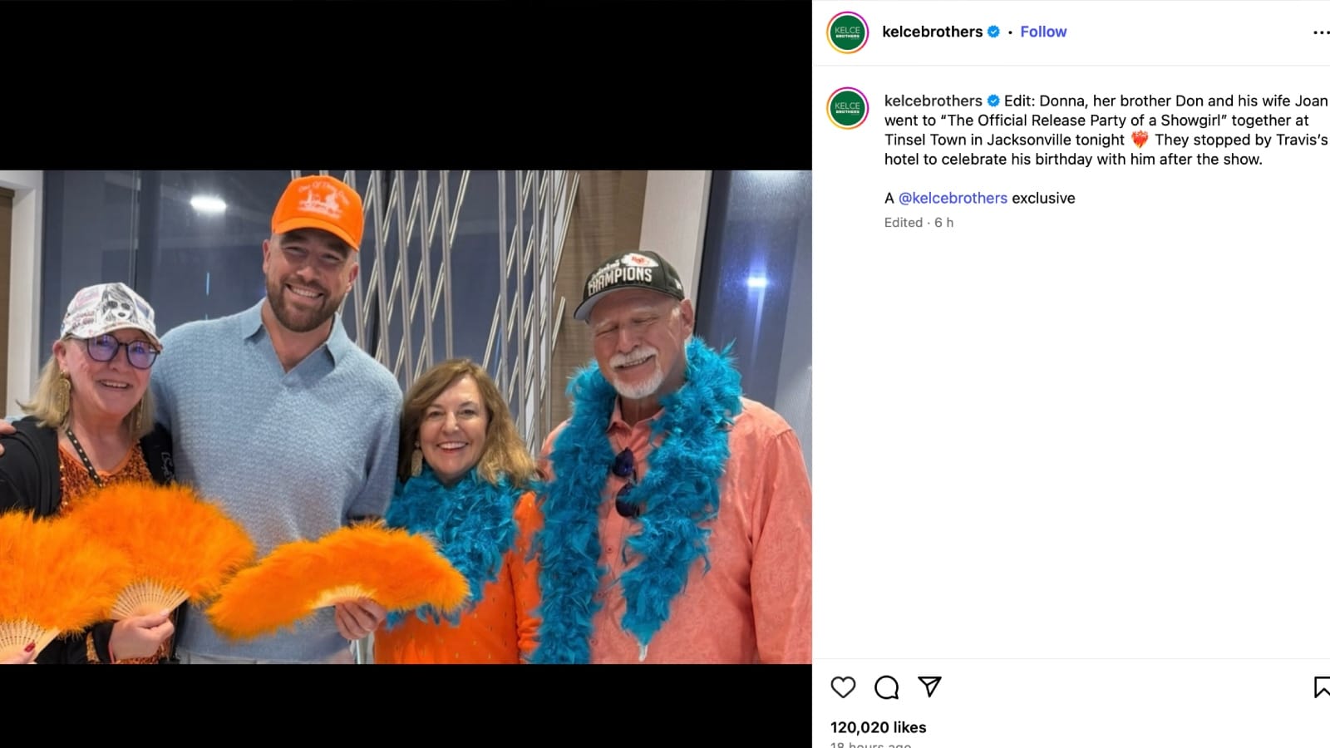Follow the kelcebrothers account

[1043, 32]
